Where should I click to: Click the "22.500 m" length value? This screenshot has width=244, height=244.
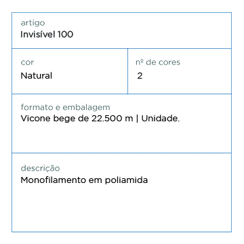click(113, 119)
